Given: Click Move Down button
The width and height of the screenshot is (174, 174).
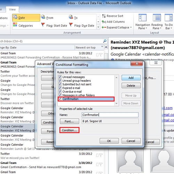Looking at the screenshot, I should point(131,103).
